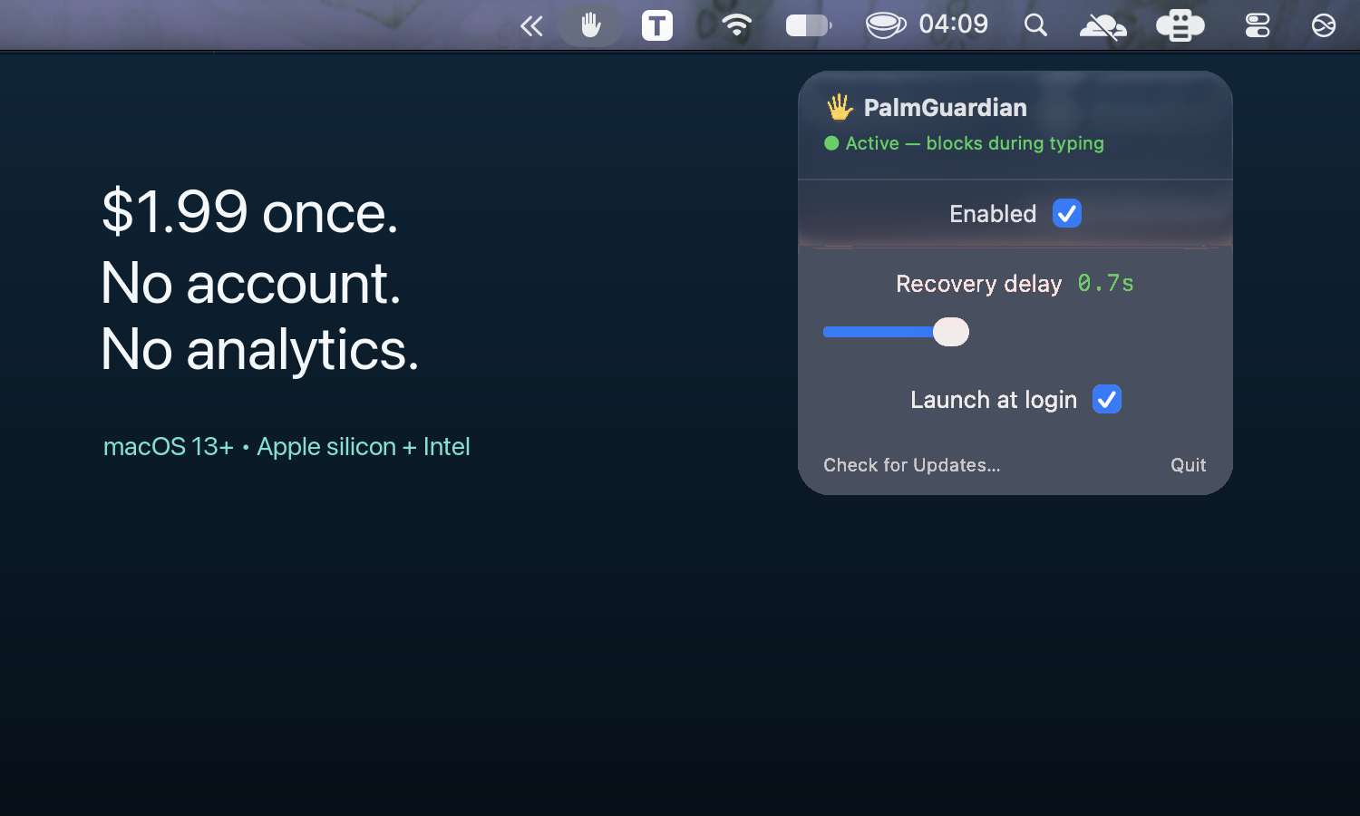
Task: Click the 'Launch at login' label
Action: 994,400
